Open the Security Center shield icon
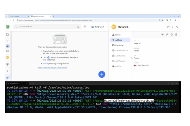 tap(8, 64)
